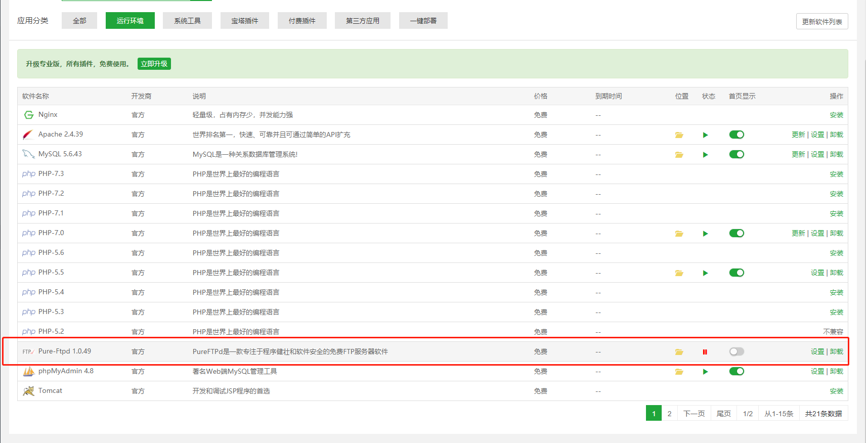Go to page 2 in pagination

point(669,413)
